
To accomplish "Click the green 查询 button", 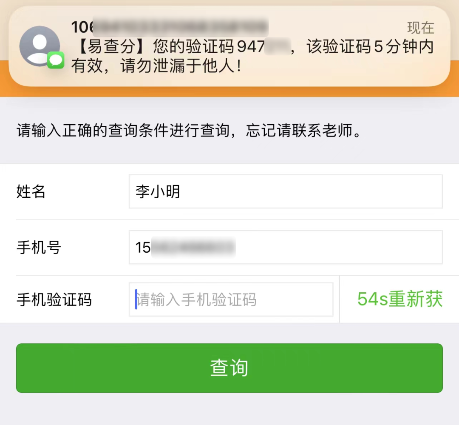I will point(229,368).
